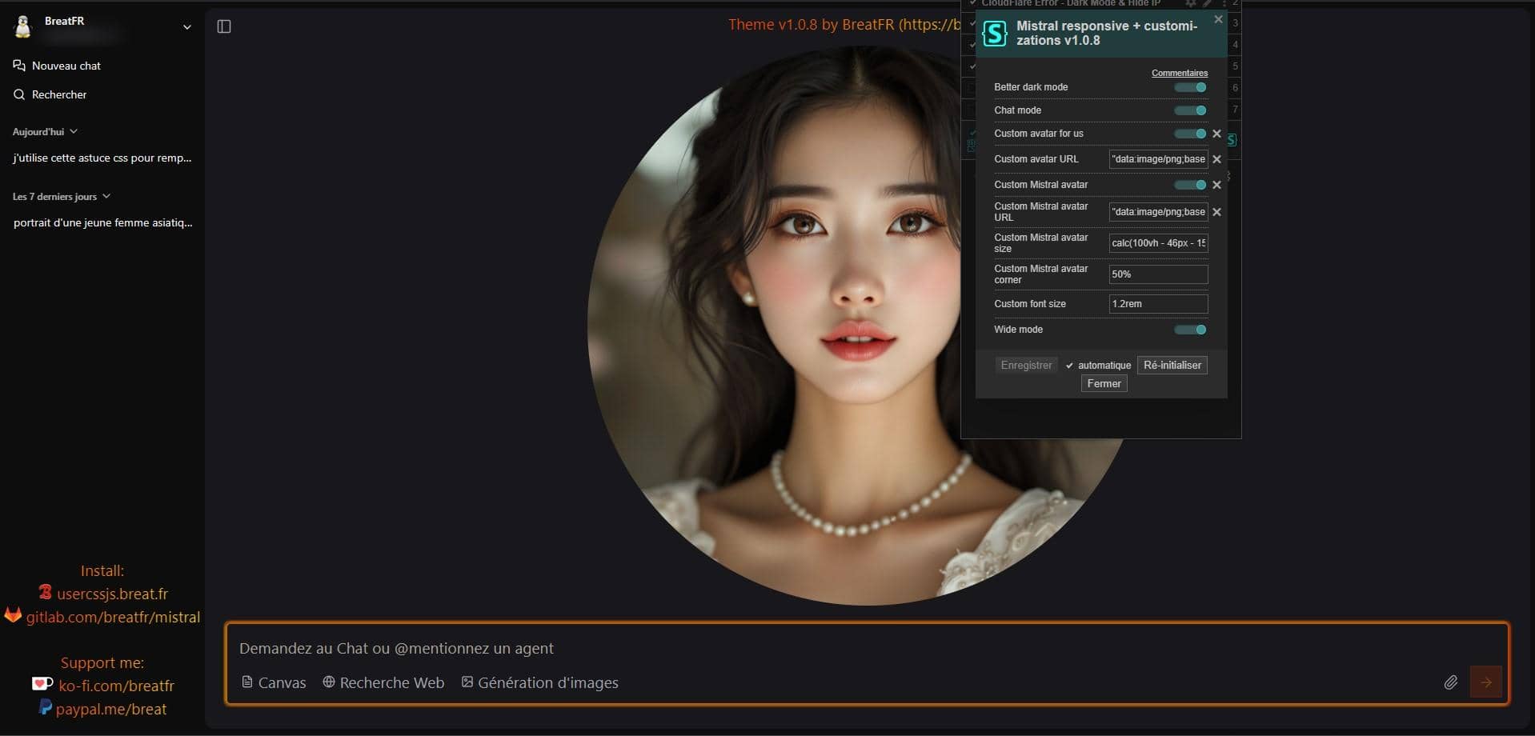Click the Enregistrer button
1535x736 pixels.
click(x=1026, y=365)
